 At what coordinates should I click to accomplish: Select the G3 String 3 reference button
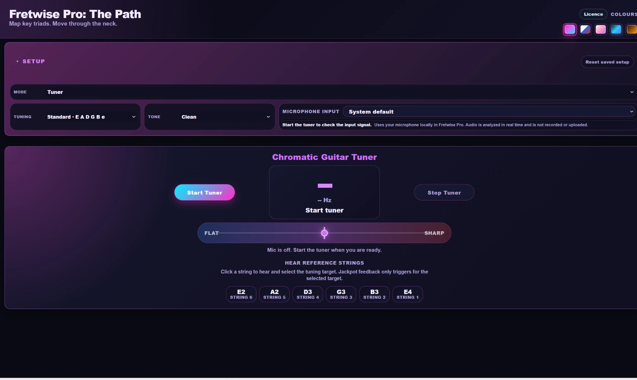tap(341, 294)
